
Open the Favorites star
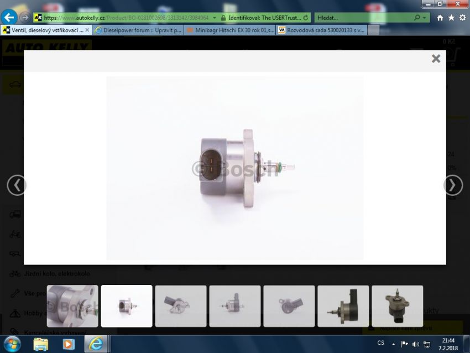(x=451, y=18)
